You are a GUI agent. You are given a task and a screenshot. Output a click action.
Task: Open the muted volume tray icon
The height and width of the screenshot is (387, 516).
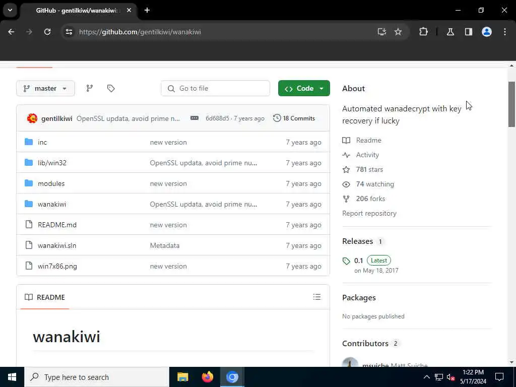tap(450, 377)
